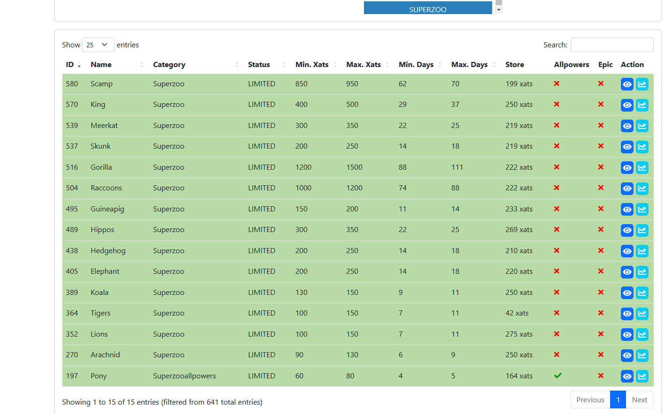Screen dimensions: 671x414
Task: Click the Previous pagination button
Action: (x=590, y=399)
